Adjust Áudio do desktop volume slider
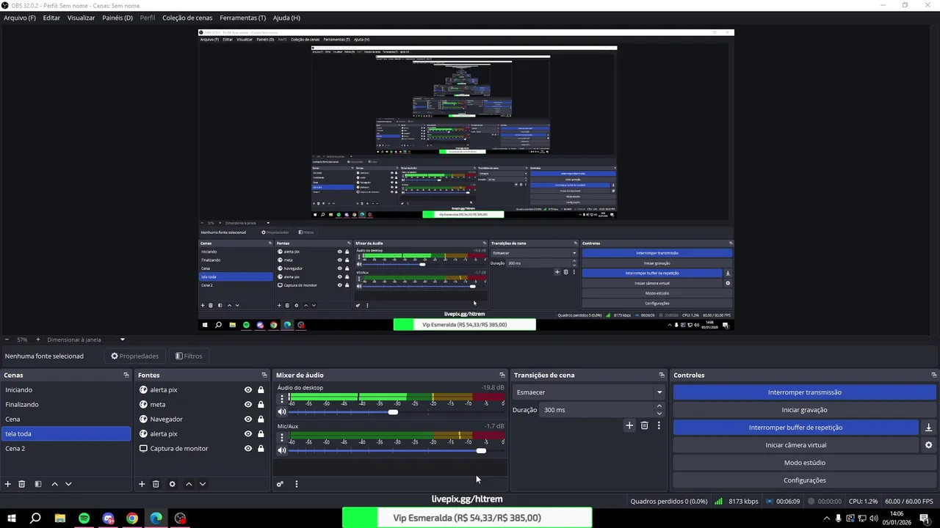 click(x=393, y=412)
